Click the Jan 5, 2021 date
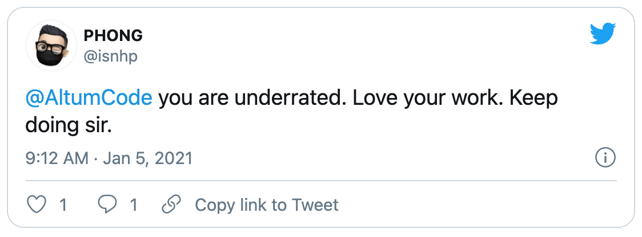This screenshot has height=237, width=642. tap(147, 158)
